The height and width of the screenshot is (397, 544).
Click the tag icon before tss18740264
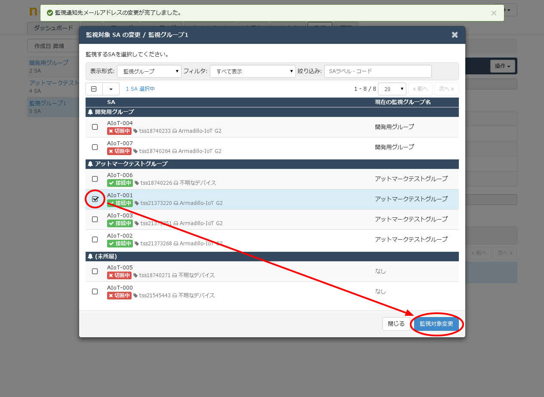(135, 151)
